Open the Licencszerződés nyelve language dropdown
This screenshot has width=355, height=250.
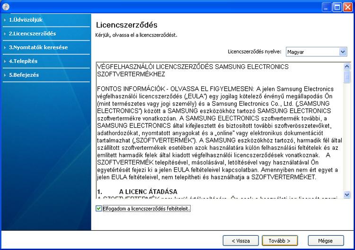click(x=316, y=52)
